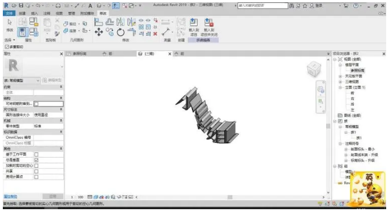
Task: Collapse the 立面 (立面 1) node in project browser
Action: [340, 87]
